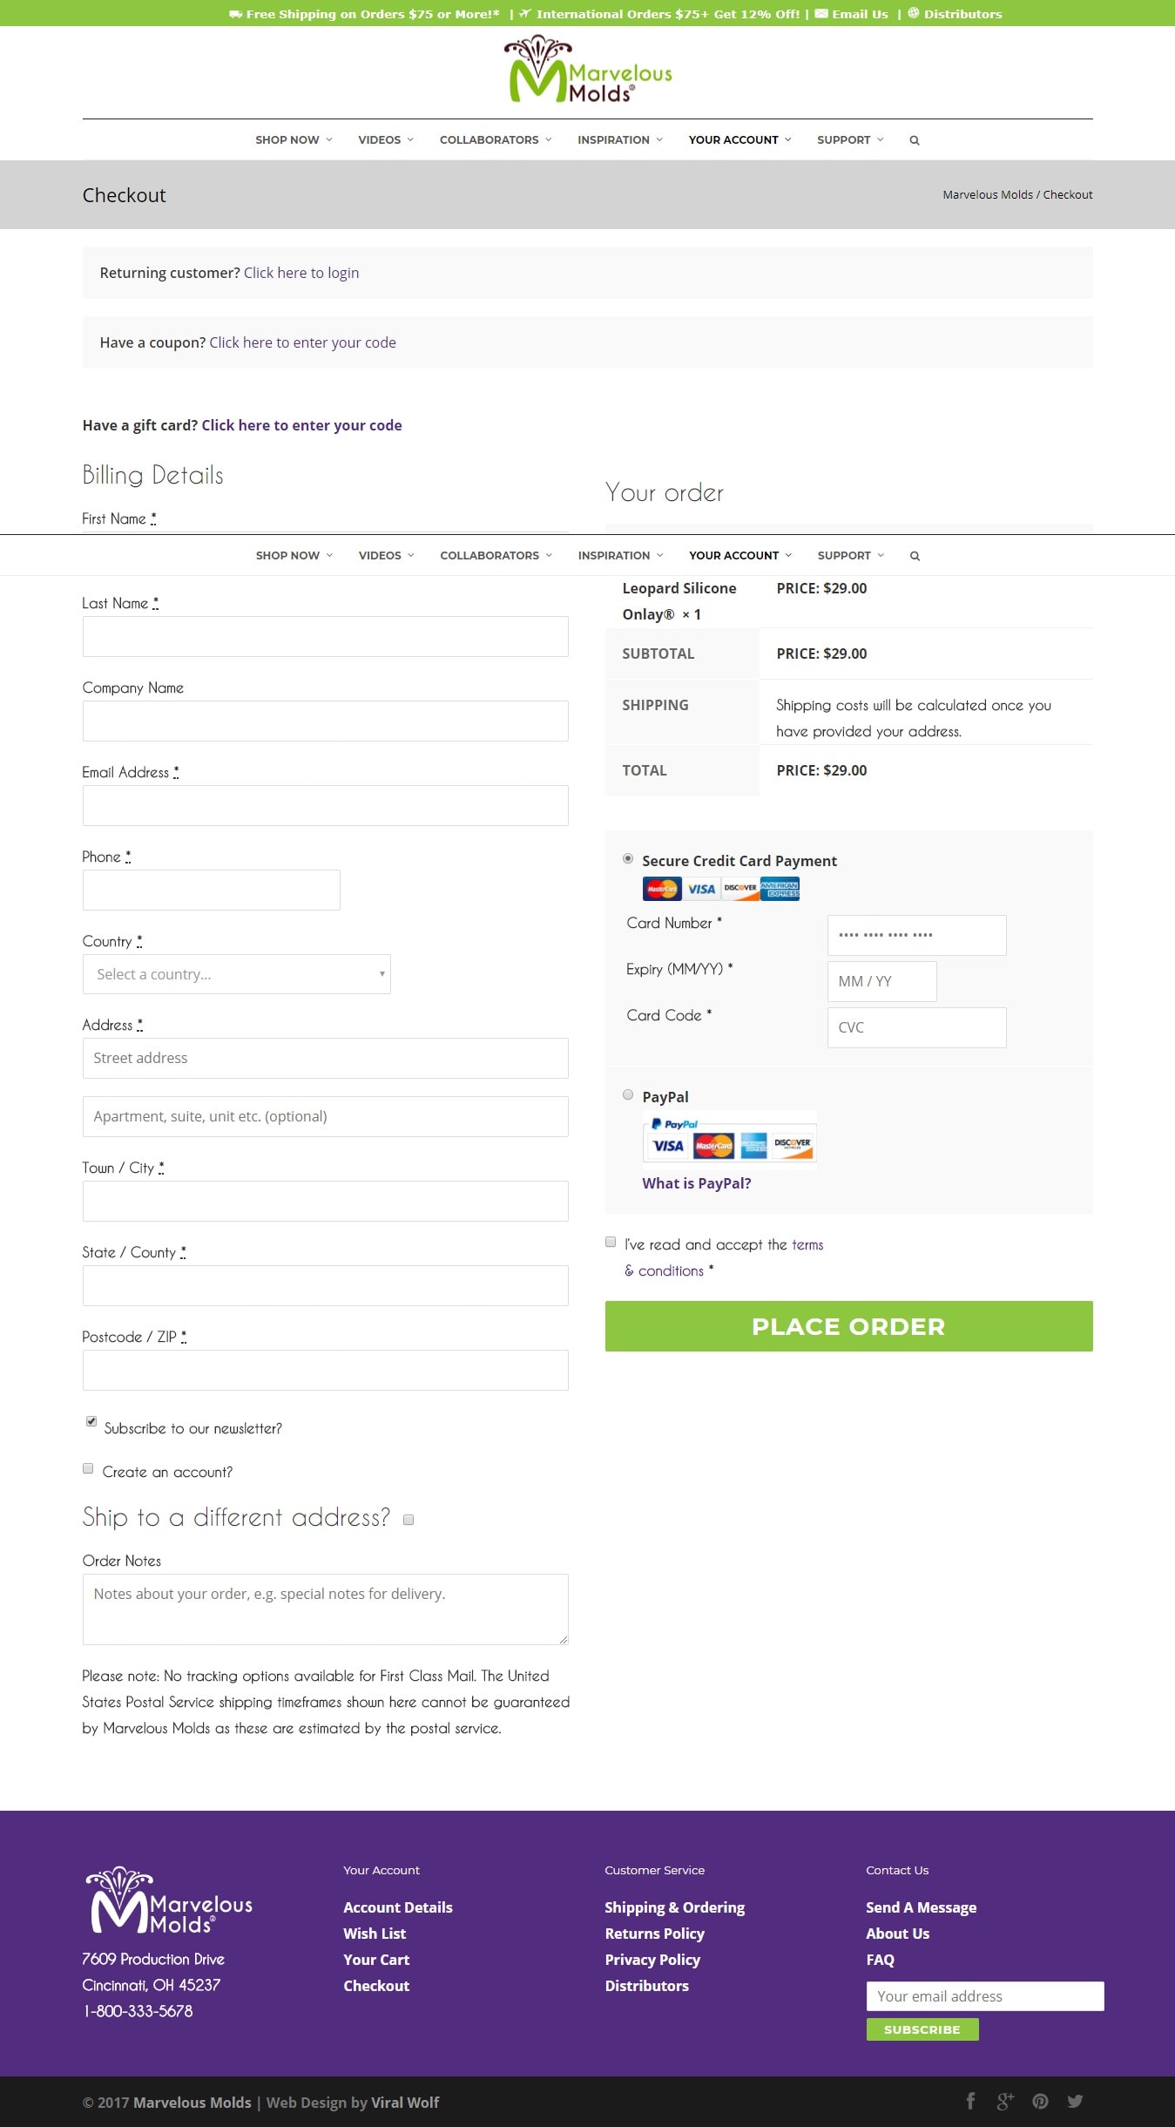Viewport: 1175px width, 2127px height.
Task: Click the PayPal accepted cards image
Action: pos(730,1137)
